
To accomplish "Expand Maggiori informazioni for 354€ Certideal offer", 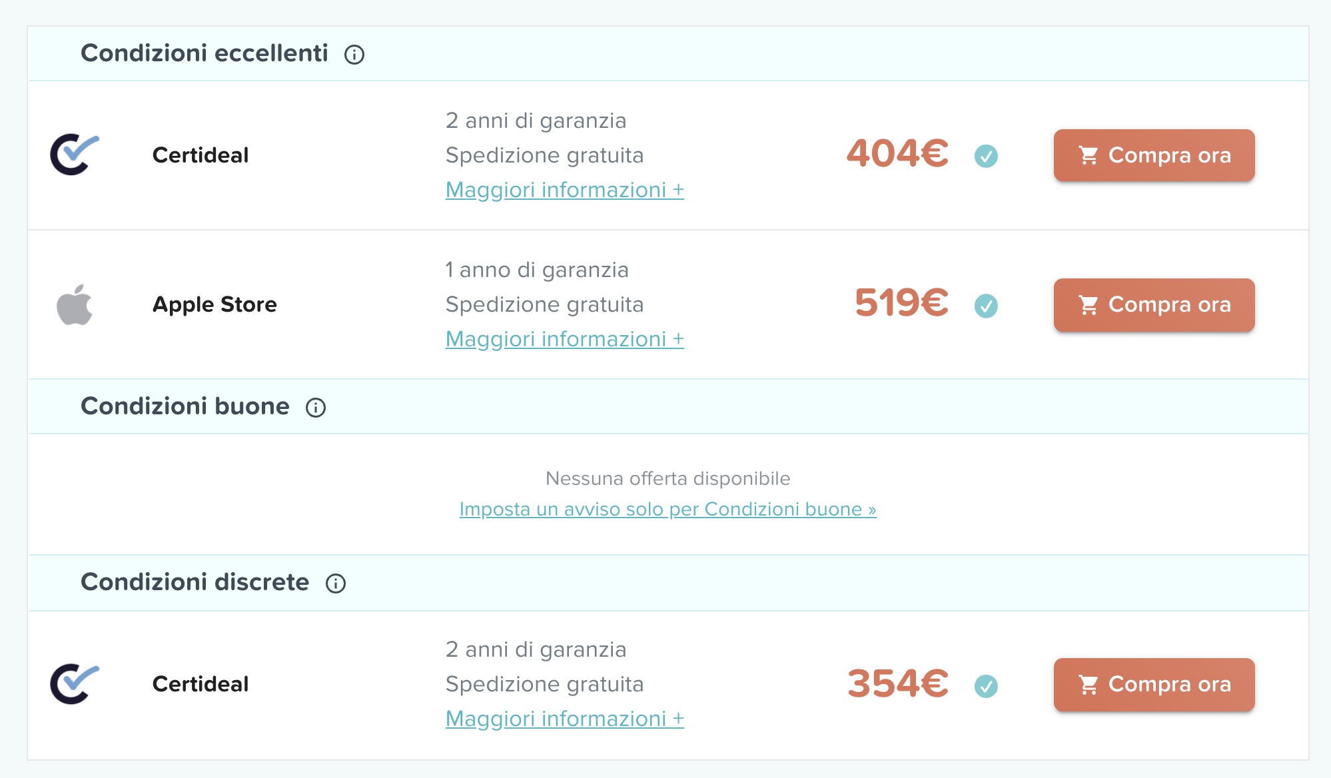I will click(x=564, y=719).
